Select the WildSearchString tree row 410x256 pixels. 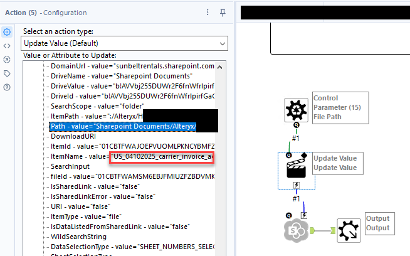coord(79,237)
